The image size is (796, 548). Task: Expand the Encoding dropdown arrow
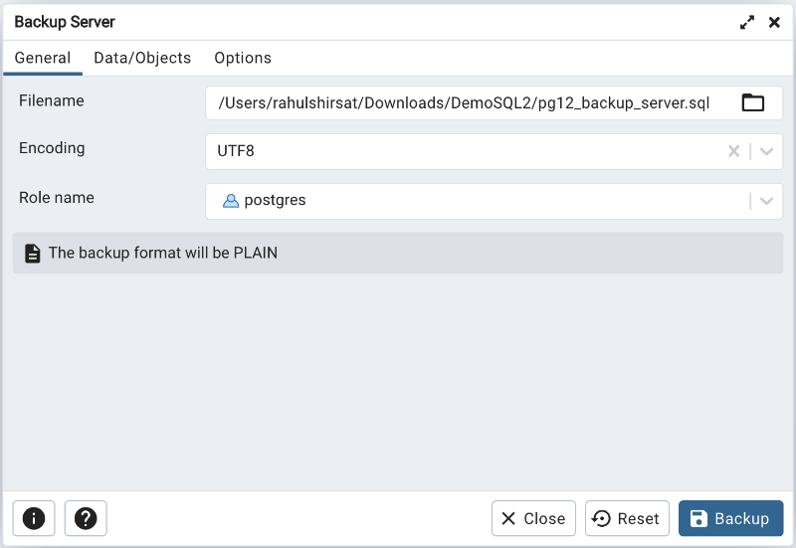point(766,151)
